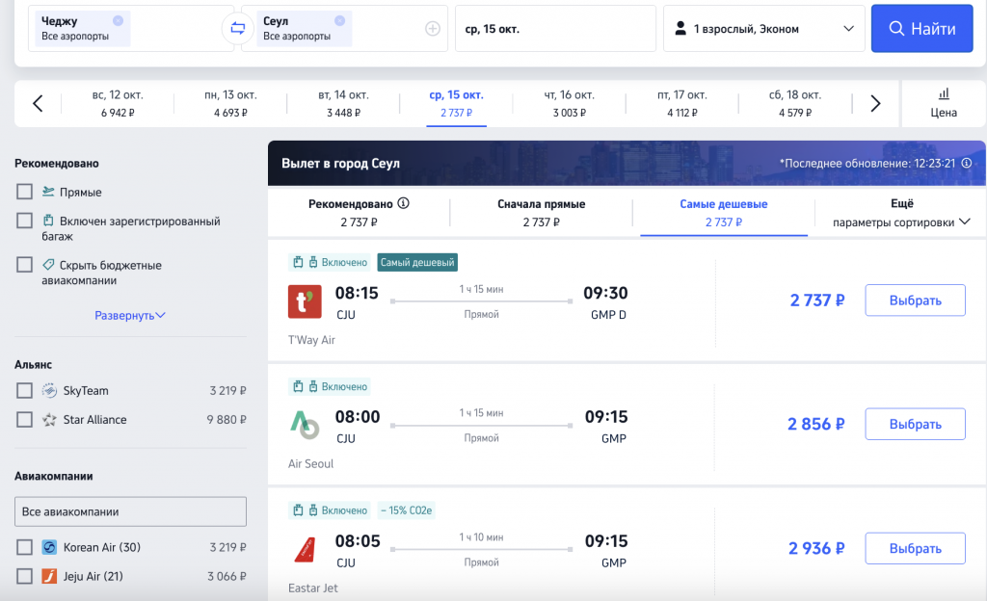
Task: Click the passenger person icon
Action: tap(680, 28)
